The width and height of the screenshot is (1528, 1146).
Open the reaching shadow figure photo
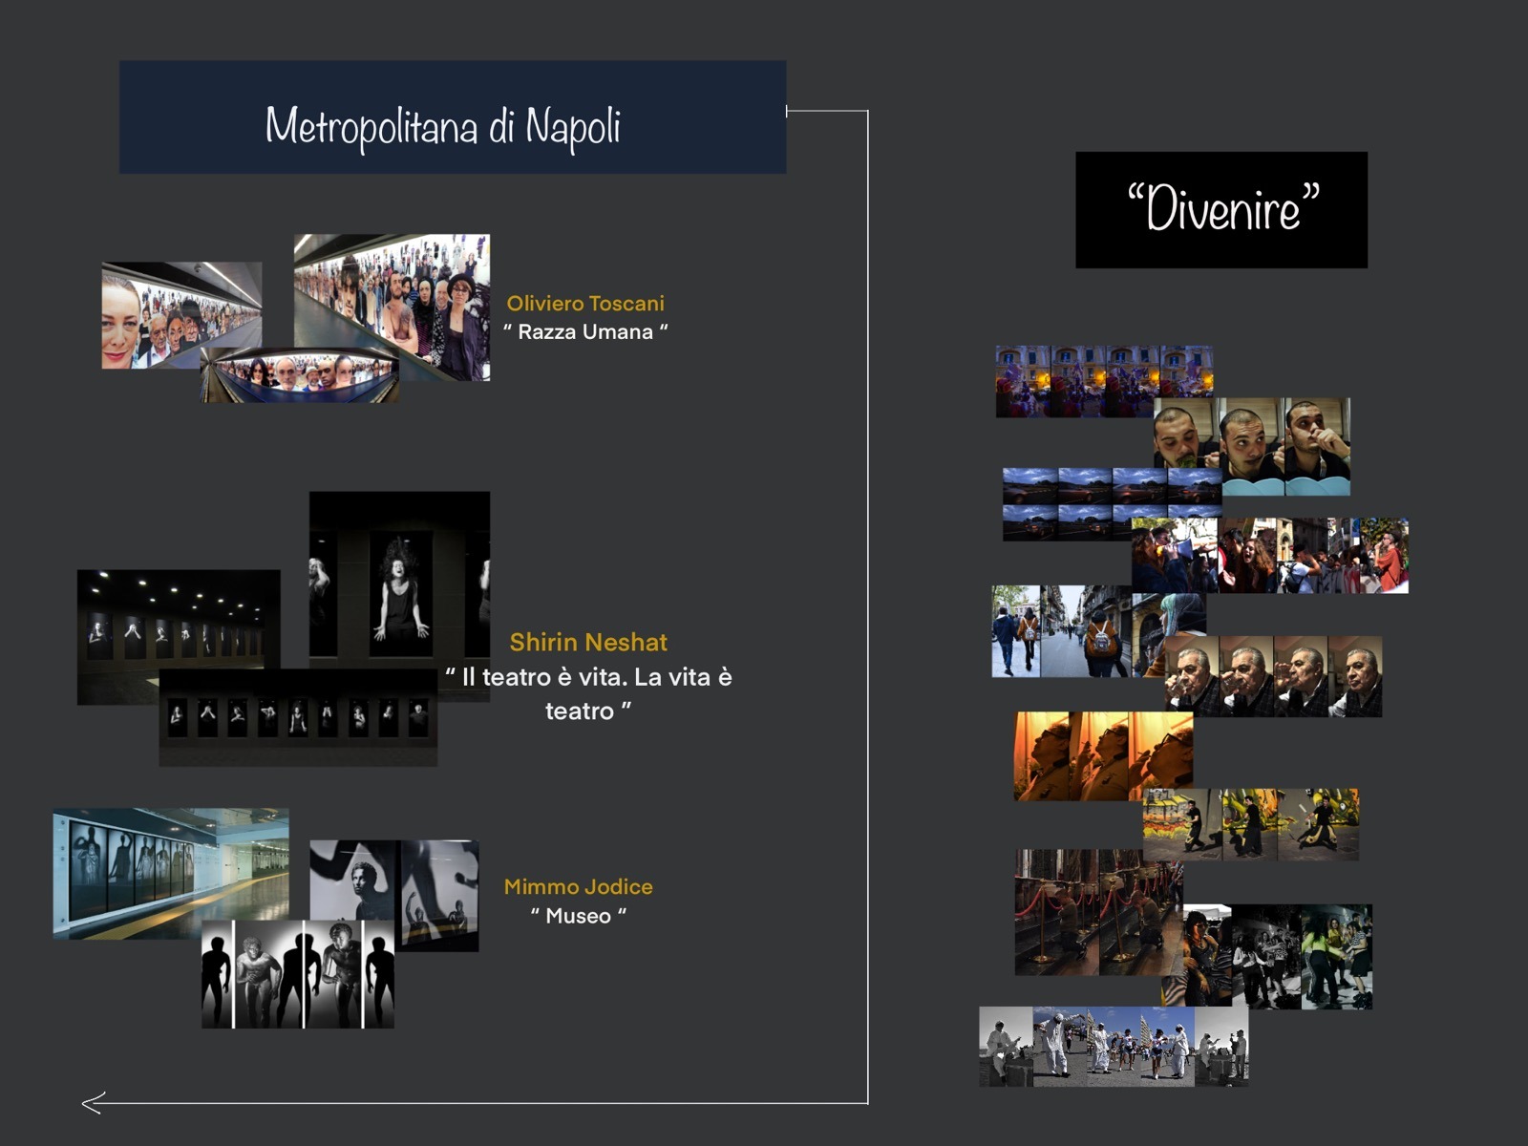[438, 896]
